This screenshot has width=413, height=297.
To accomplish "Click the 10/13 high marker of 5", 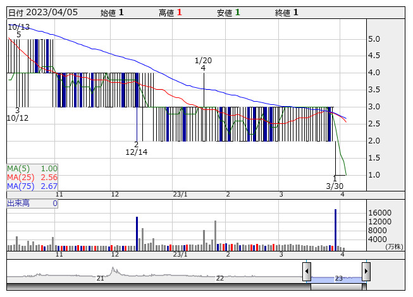I will (19, 30).
